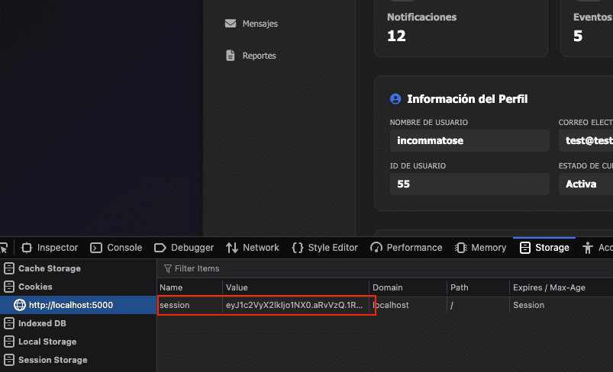Click the Cache Storage database icon
Viewport: 613px width, 372px height.
9,268
